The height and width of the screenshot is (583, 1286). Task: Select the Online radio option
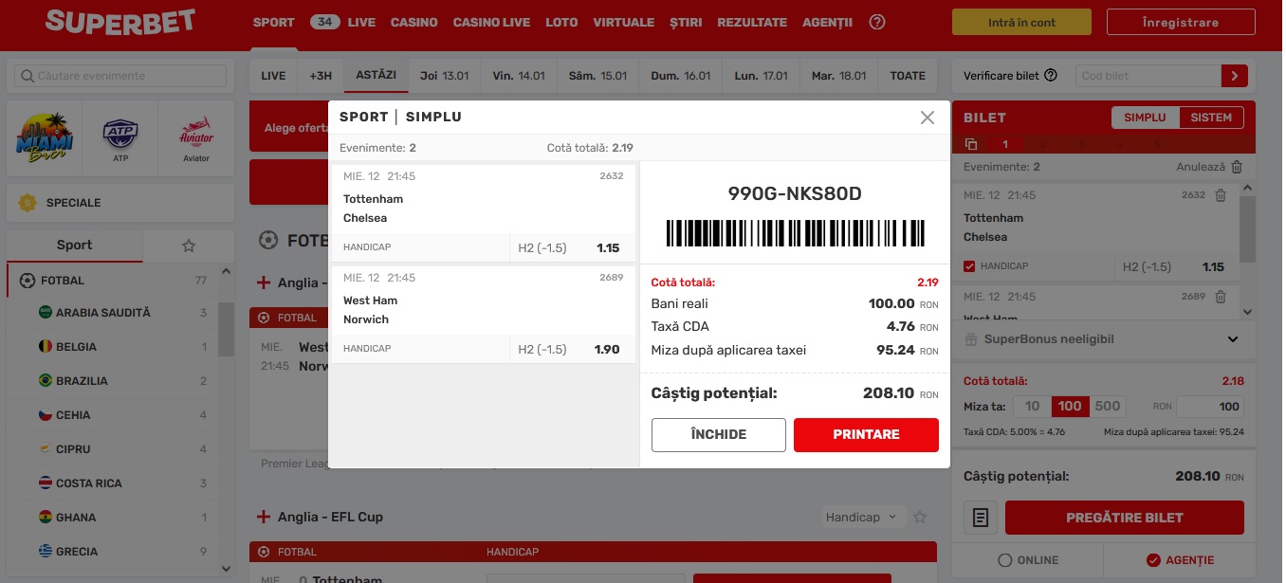1006,560
